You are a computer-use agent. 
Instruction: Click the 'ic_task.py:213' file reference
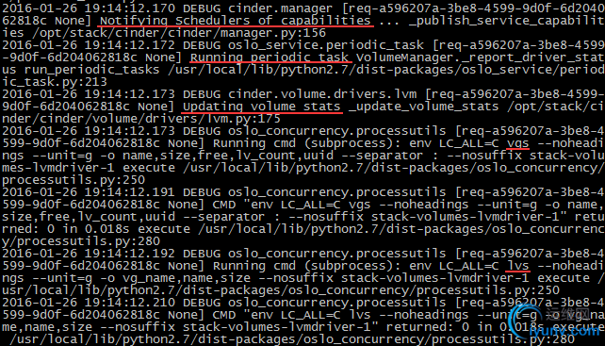pyautogui.click(x=55, y=82)
